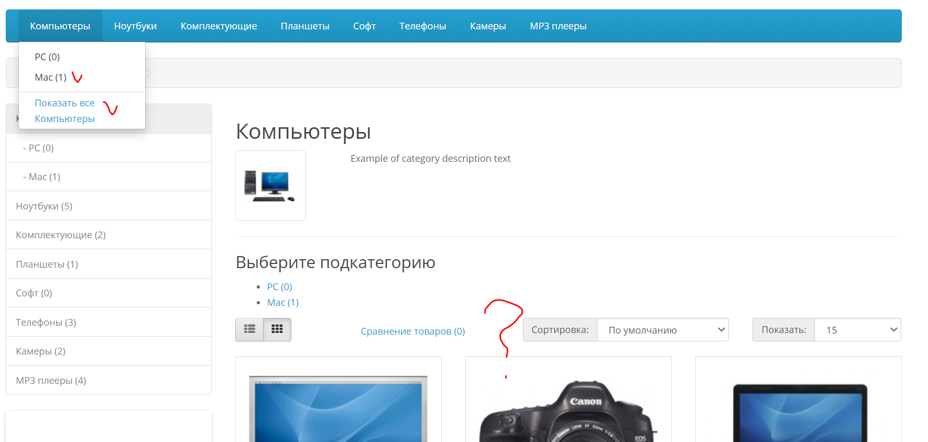Open Камеры in top navigation bar
The width and height of the screenshot is (928, 442).
point(488,26)
